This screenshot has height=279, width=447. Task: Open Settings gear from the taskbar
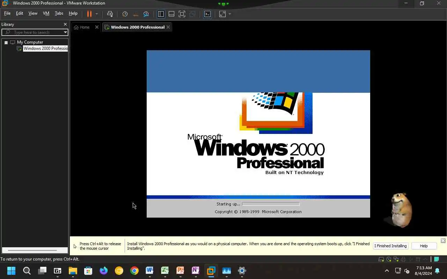pyautogui.click(x=242, y=271)
